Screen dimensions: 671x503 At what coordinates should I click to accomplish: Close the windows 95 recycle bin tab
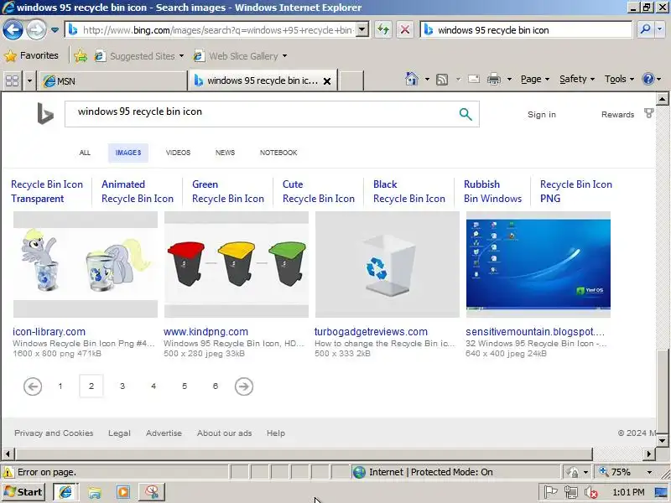[327, 80]
